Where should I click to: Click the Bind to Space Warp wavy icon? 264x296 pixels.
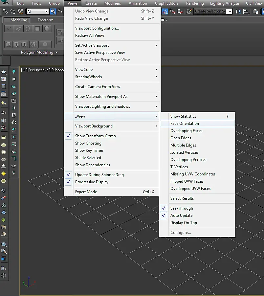click(20, 11)
